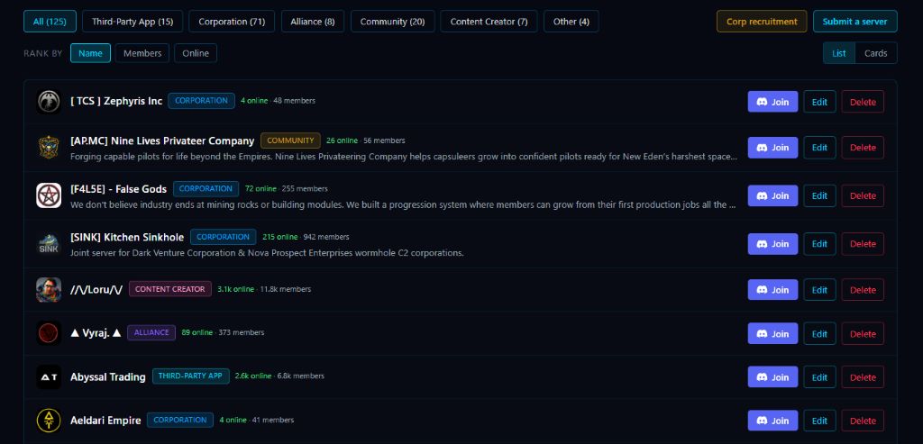The width and height of the screenshot is (923, 444).
Task: Filter by the All (125) tab
Action: [x=50, y=22]
